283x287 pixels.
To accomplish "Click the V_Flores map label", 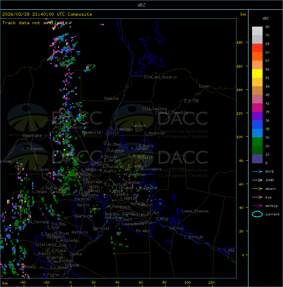I will (x=51, y=275).
